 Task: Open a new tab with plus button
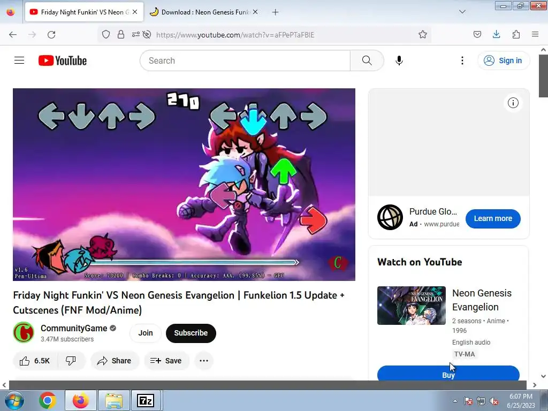(276, 12)
